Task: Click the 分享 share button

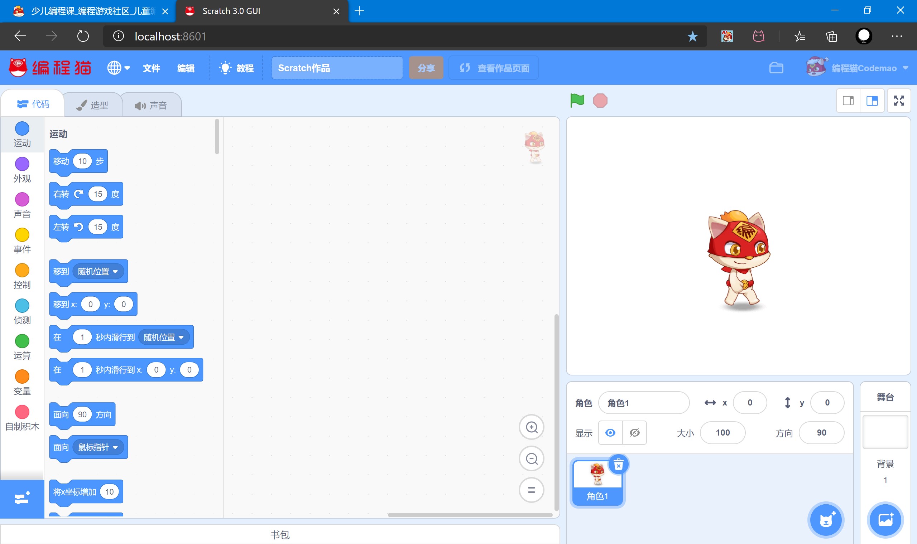Action: click(426, 68)
